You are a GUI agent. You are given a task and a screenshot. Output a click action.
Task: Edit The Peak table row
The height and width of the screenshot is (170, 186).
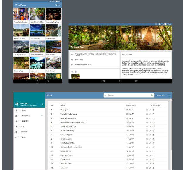[150, 168]
